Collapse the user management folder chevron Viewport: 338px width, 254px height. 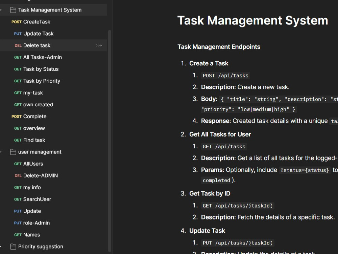pos(1,152)
